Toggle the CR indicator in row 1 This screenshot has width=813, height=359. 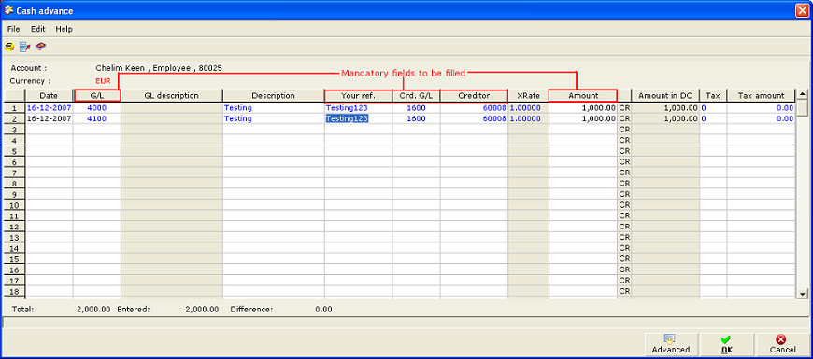click(x=624, y=108)
